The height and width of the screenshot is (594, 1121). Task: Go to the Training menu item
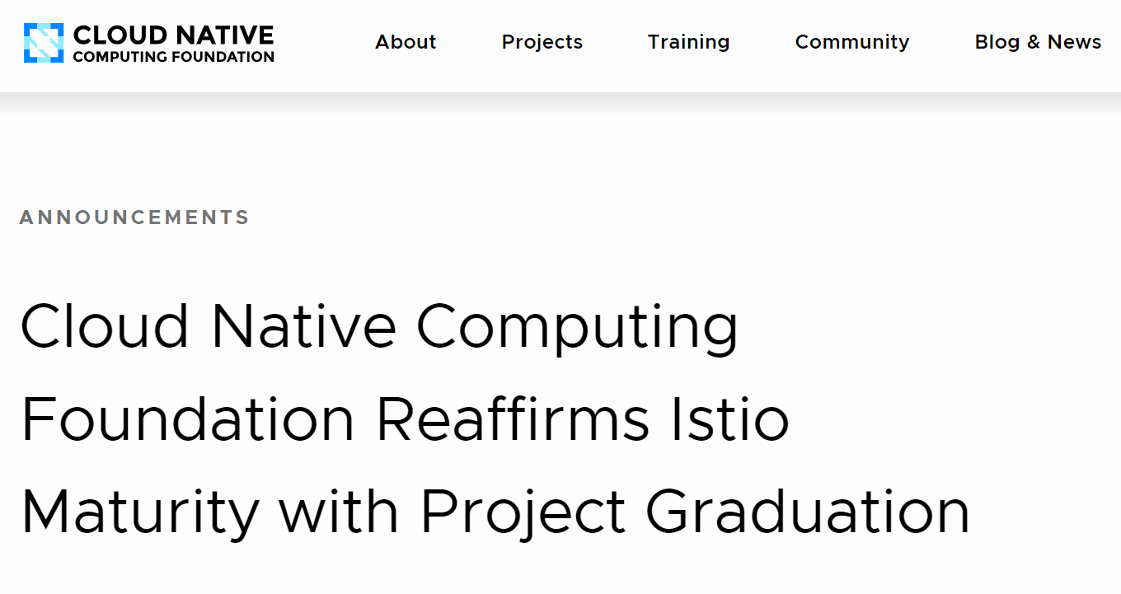[688, 42]
